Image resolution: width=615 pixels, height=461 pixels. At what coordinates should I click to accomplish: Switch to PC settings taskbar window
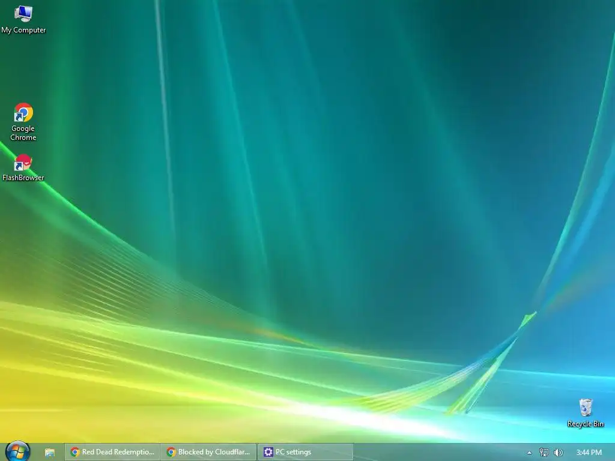click(306, 452)
